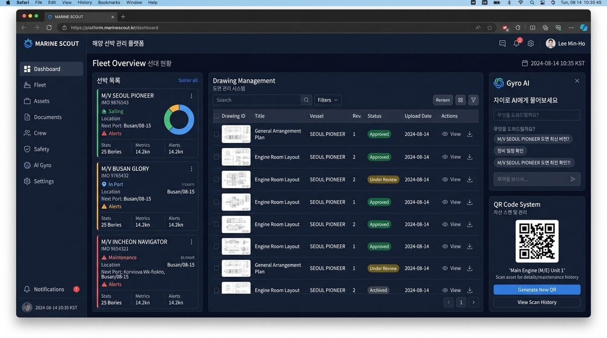Check the Rev. 2 Approved Engine Room Layout row below General Arrangement Plan

tap(216, 157)
